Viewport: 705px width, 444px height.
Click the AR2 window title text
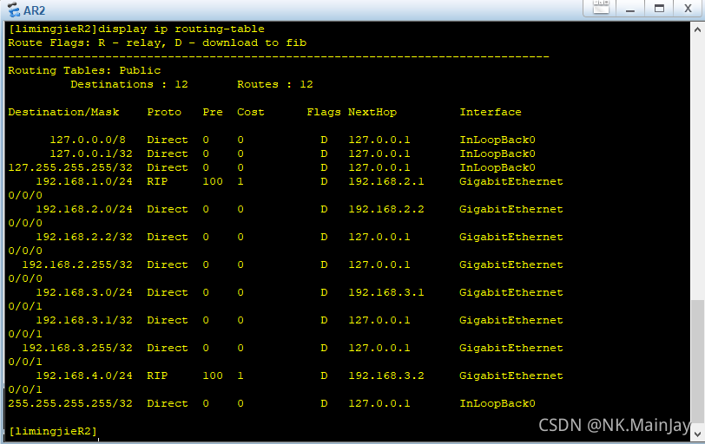[x=34, y=10]
